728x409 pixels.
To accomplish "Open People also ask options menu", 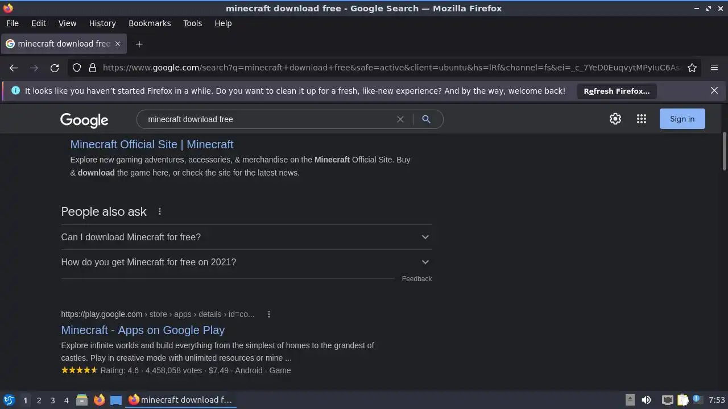I will [x=160, y=211].
